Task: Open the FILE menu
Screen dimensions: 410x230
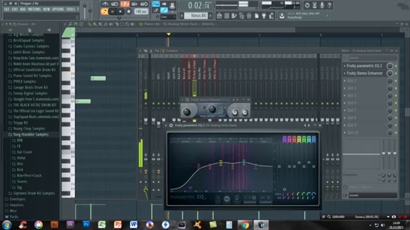Action: (x=7, y=10)
